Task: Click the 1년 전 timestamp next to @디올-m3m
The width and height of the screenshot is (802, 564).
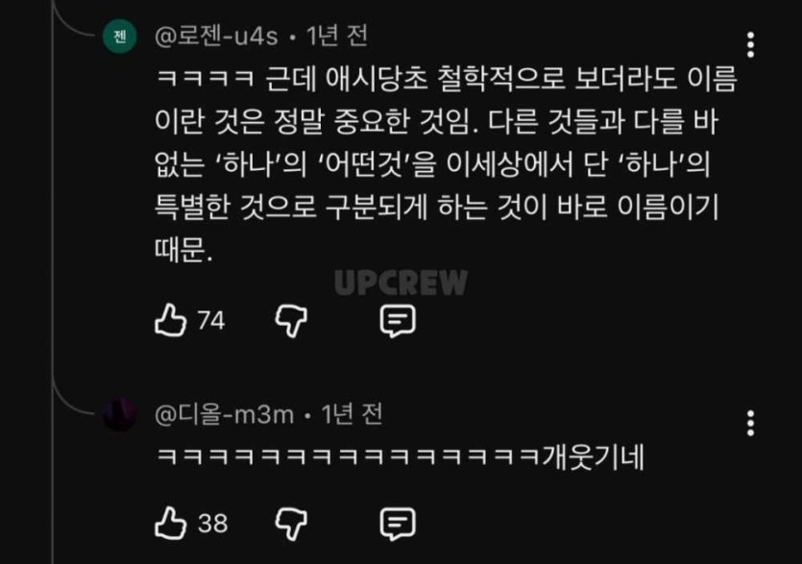Action: (x=352, y=413)
